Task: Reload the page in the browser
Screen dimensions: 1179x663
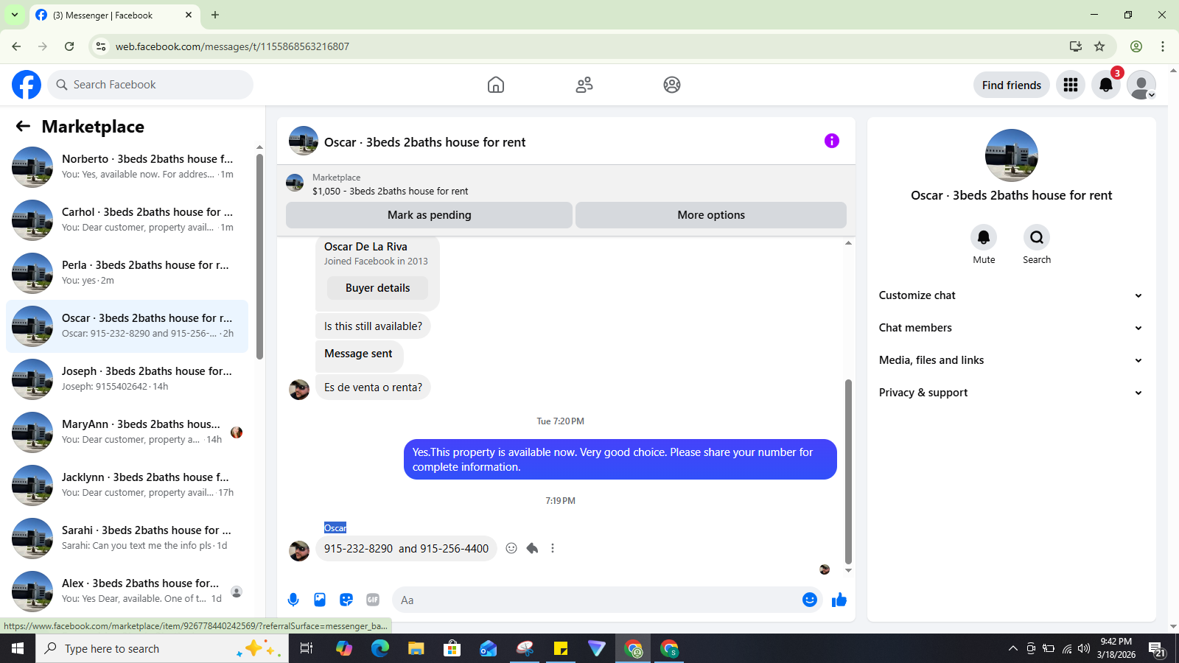Action: tap(69, 46)
